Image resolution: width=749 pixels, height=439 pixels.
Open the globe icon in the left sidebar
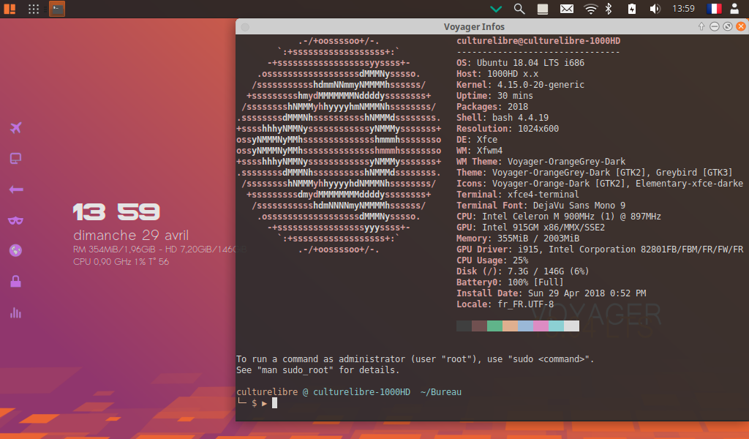[x=15, y=250]
